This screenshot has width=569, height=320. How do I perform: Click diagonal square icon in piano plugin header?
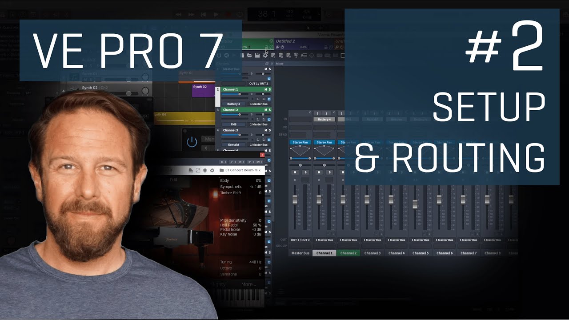coord(198,170)
